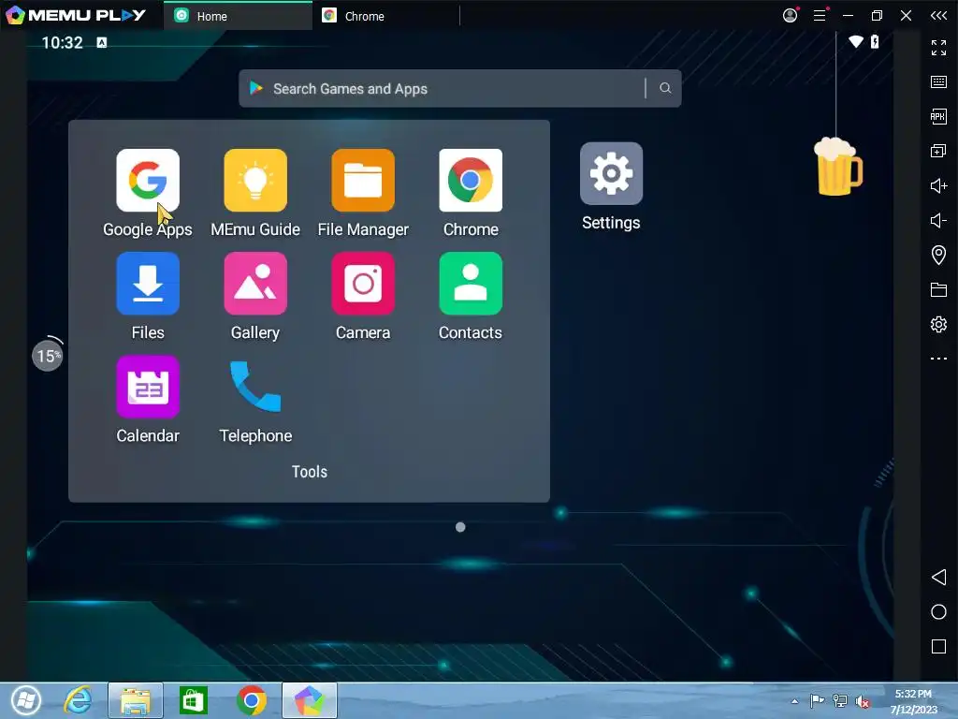Click the Android clock showing 10:32
This screenshot has width=958, height=719.
[63, 42]
